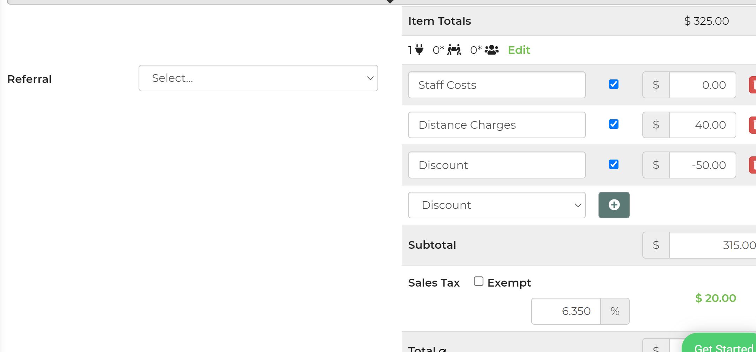Viewport: 756px width, 352px height.
Task: Open the Referral Select dropdown
Action: point(258,78)
